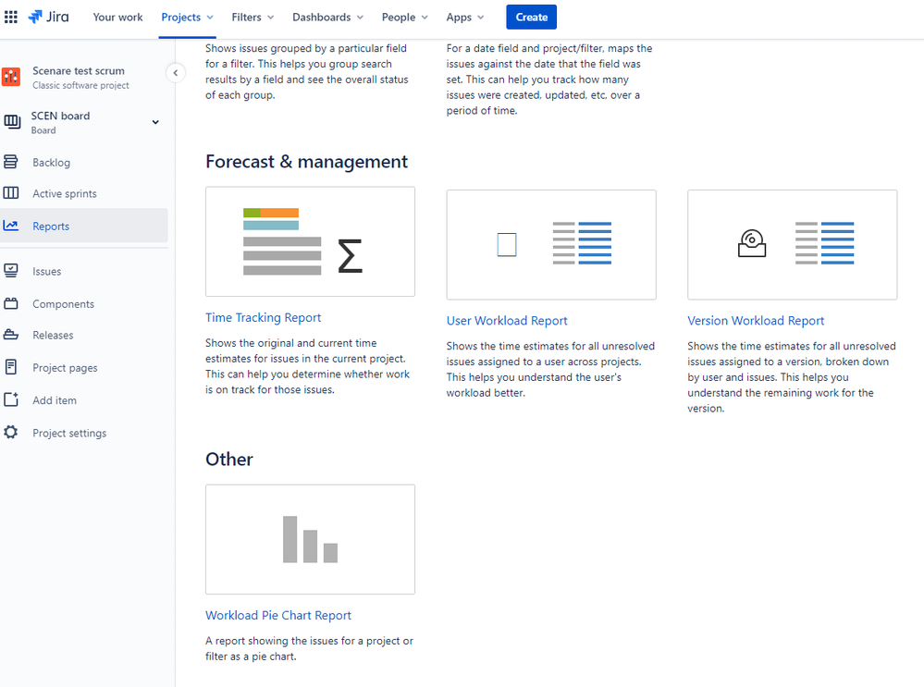
Task: Click the Project settings gear icon
Action: [x=10, y=432]
